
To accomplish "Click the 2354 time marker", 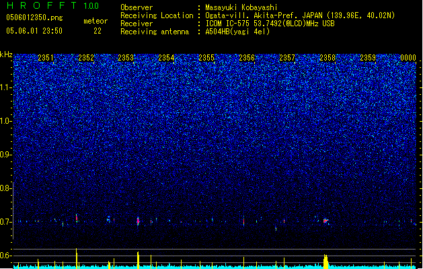I will click(166, 58).
